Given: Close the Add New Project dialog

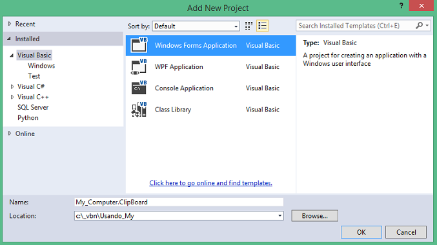Looking at the screenshot, I should pyautogui.click(x=421, y=6).
